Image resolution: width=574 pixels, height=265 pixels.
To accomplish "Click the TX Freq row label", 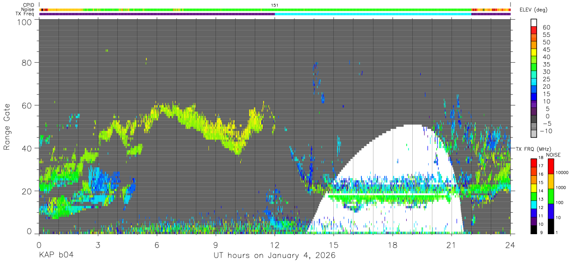I will coord(25,14).
